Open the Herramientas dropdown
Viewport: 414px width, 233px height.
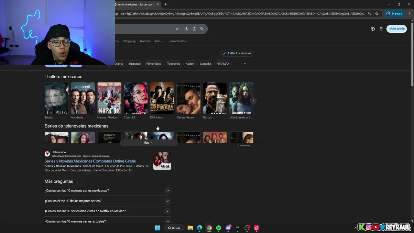coord(179,41)
